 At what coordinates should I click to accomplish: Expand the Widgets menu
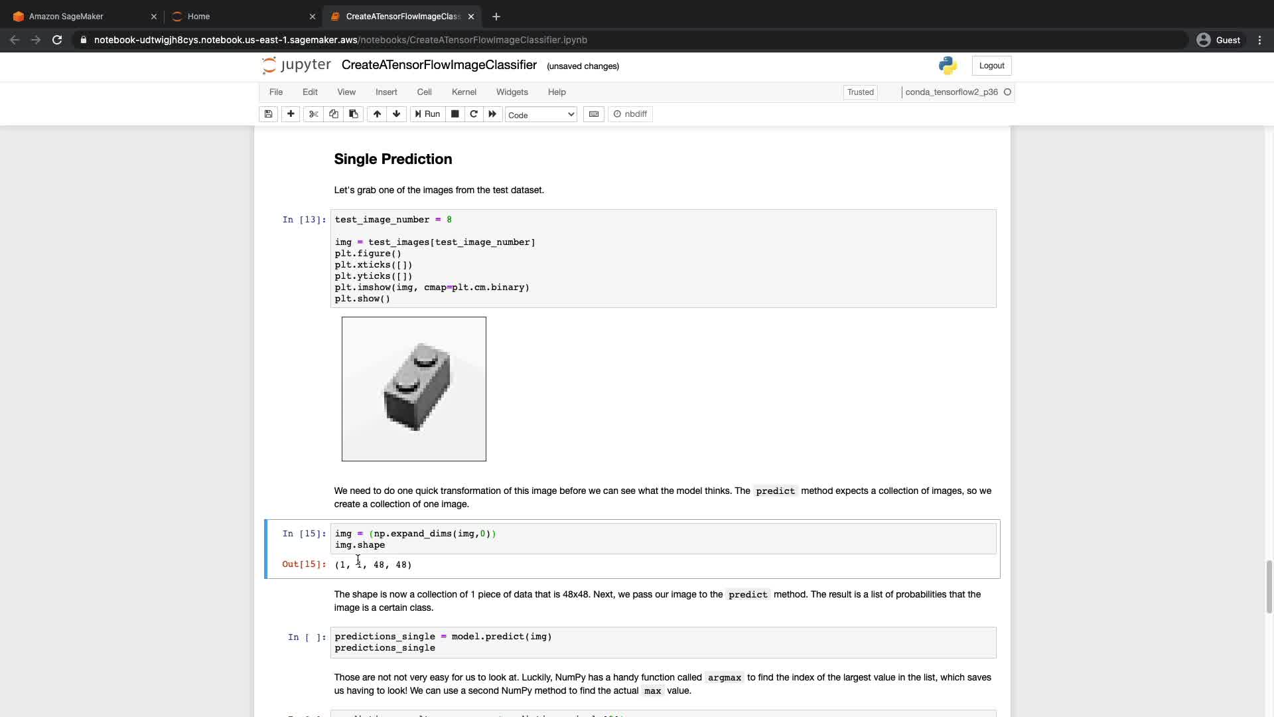coord(512,92)
